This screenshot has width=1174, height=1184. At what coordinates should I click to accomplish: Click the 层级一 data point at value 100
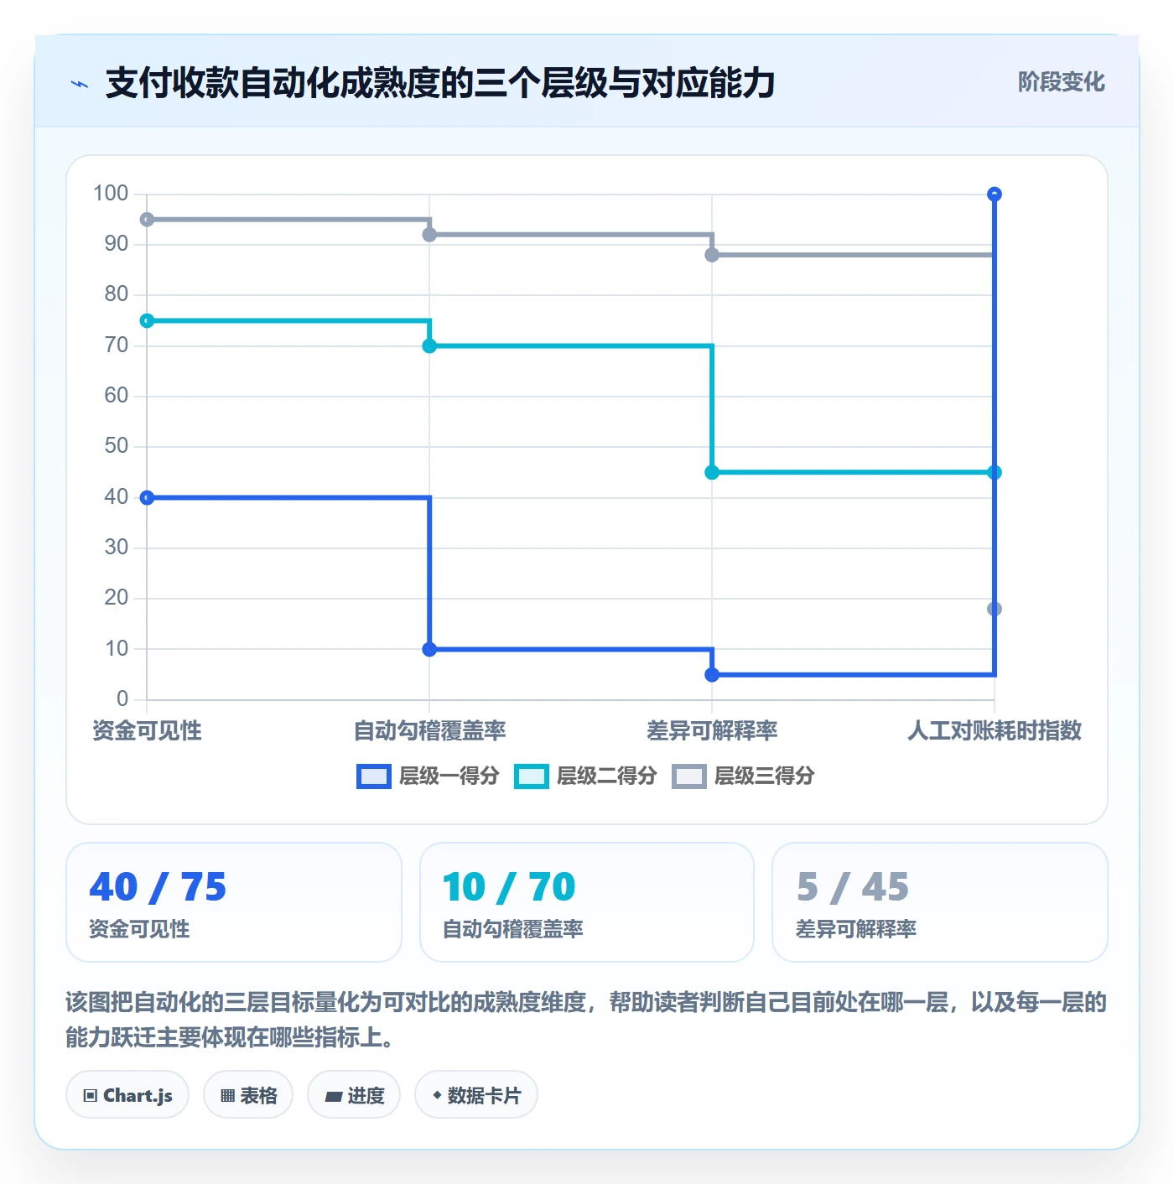pos(995,195)
